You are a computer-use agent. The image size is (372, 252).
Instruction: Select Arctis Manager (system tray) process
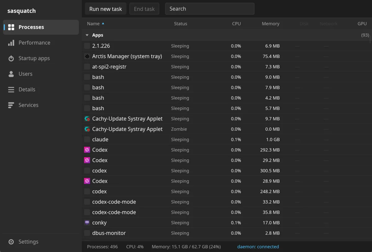coord(127,56)
